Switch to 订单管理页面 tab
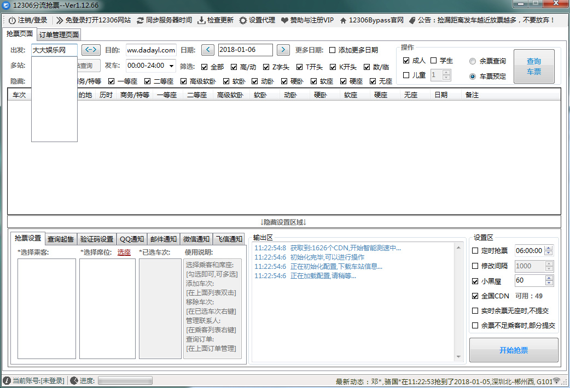Image resolution: width=570 pixels, height=388 pixels. click(x=59, y=35)
